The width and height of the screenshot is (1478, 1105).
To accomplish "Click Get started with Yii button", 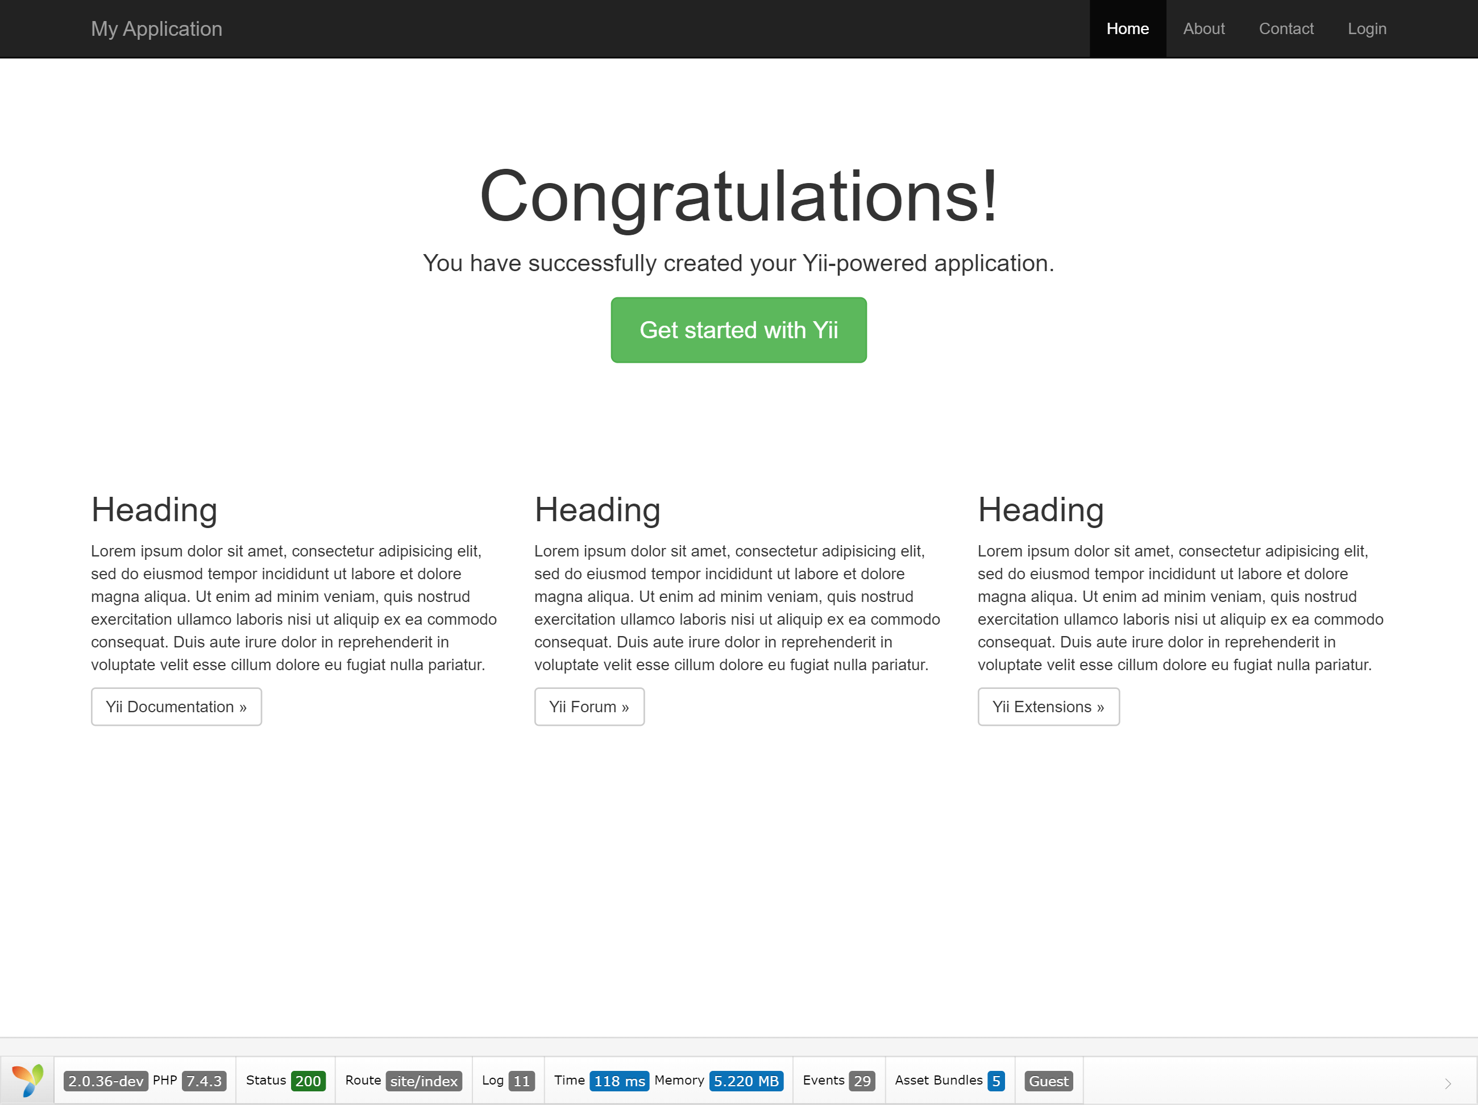I will tap(738, 330).
